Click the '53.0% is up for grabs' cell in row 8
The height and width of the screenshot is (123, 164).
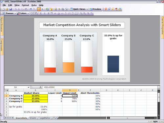35,112
